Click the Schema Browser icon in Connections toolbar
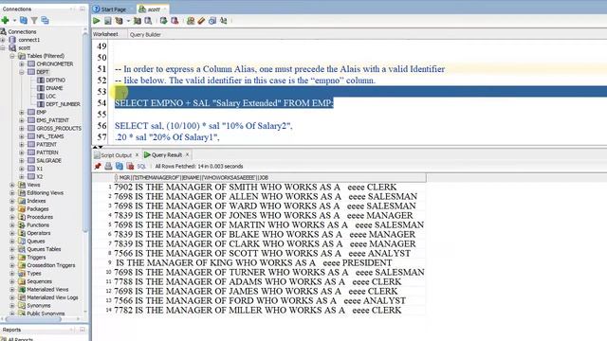Viewport: 607px width, 341px height. 45,20
